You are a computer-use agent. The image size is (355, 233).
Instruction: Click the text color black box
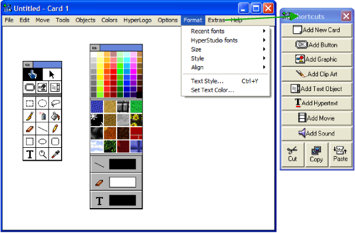click(122, 200)
